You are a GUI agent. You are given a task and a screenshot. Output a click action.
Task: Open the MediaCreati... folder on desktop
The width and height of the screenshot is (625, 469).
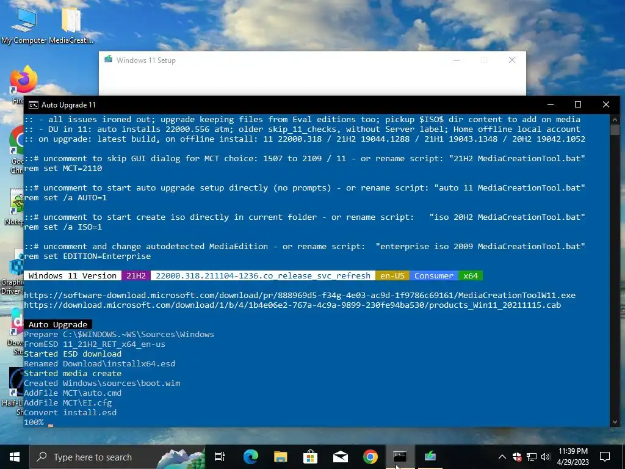(x=71, y=26)
